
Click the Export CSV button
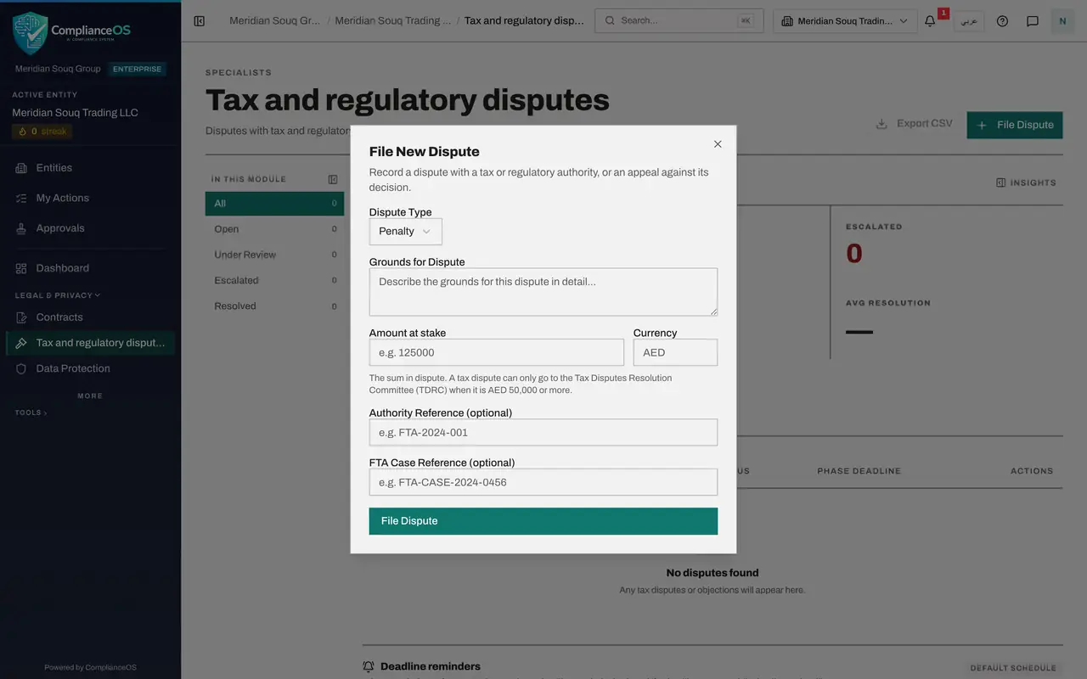[914, 124]
